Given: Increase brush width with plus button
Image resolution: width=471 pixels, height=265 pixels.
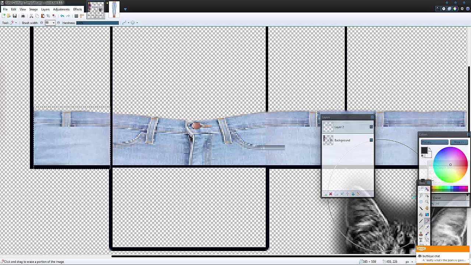Looking at the screenshot, I should coord(58,23).
